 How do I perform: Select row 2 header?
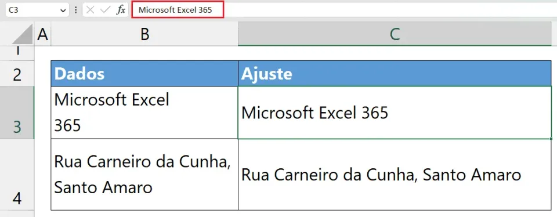17,74
